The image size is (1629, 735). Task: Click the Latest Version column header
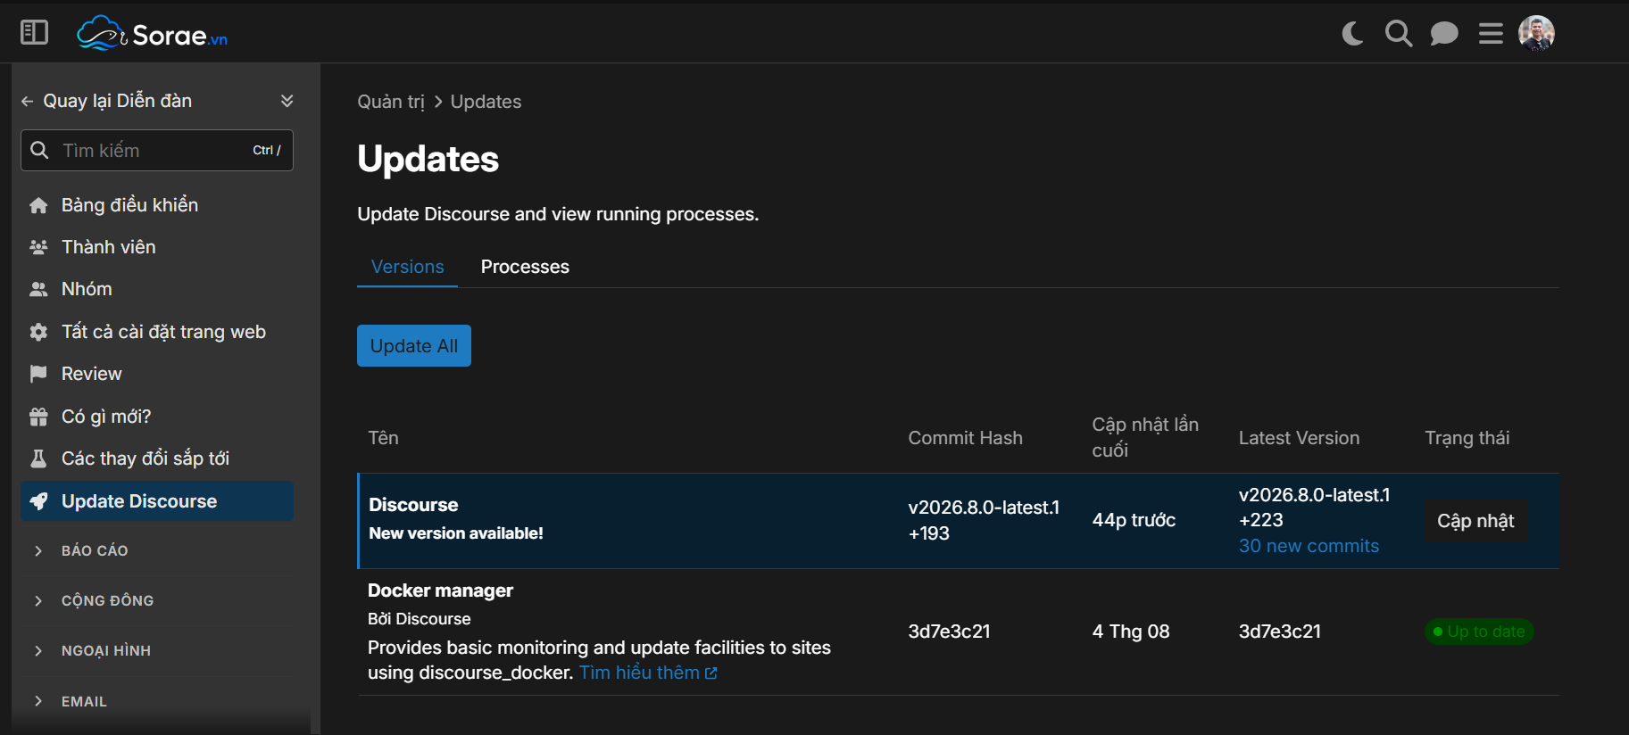(1299, 438)
